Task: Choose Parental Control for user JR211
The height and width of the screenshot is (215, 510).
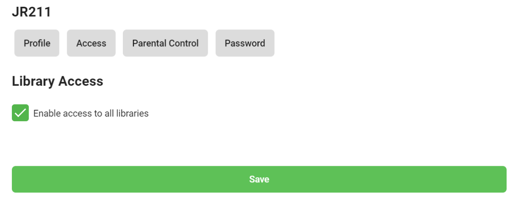Action: tap(165, 43)
